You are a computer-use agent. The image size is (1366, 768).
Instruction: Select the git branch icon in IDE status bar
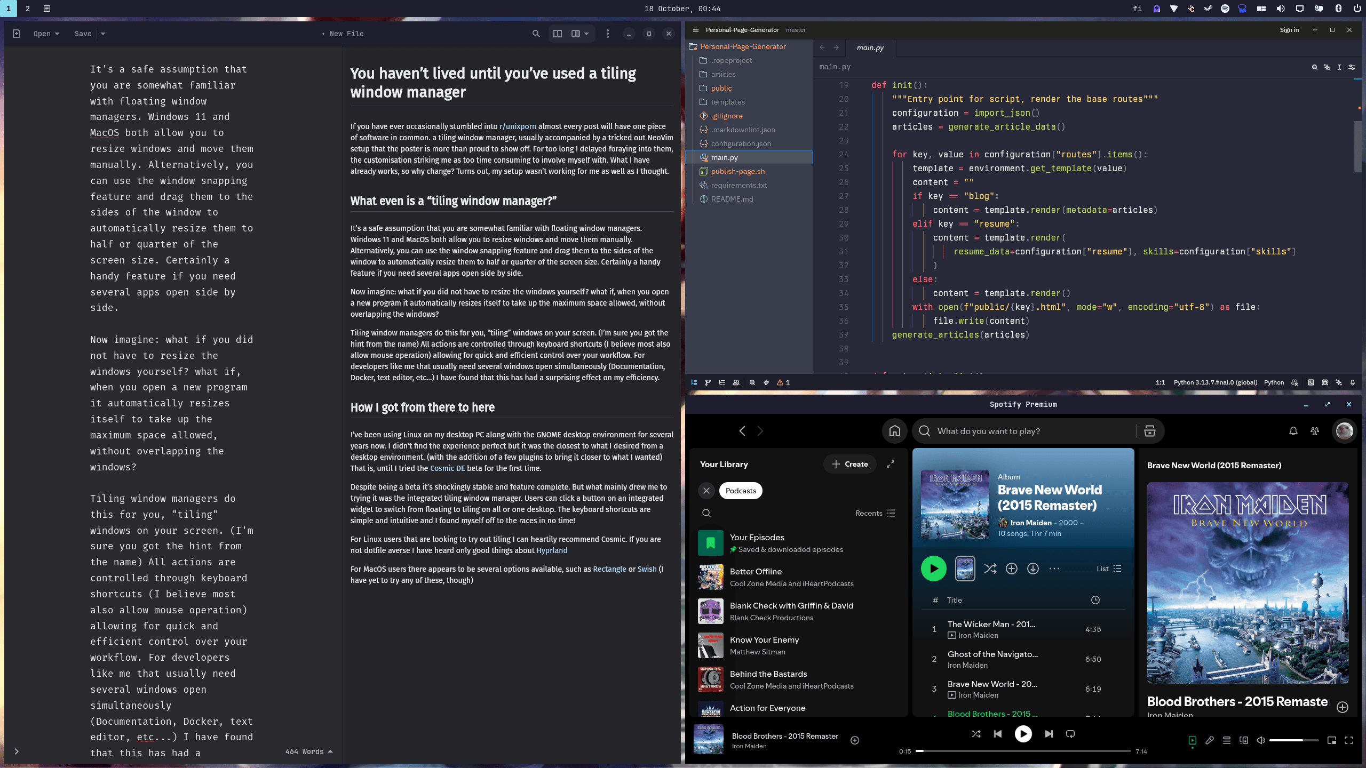(708, 382)
